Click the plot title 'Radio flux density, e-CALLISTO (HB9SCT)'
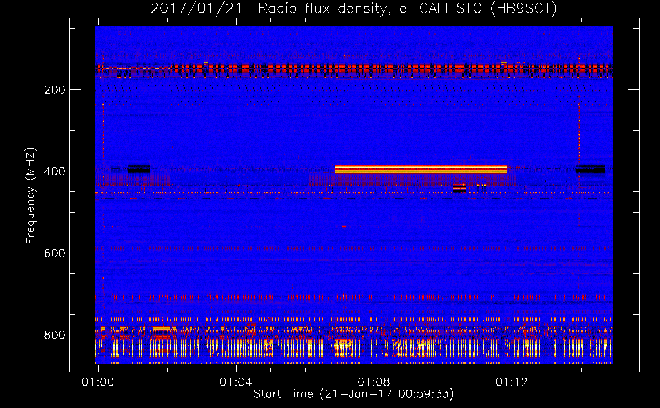Image resolution: width=660 pixels, height=408 pixels. point(408,8)
